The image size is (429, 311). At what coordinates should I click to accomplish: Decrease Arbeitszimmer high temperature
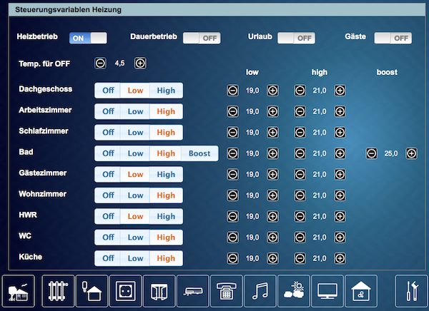[300, 111]
